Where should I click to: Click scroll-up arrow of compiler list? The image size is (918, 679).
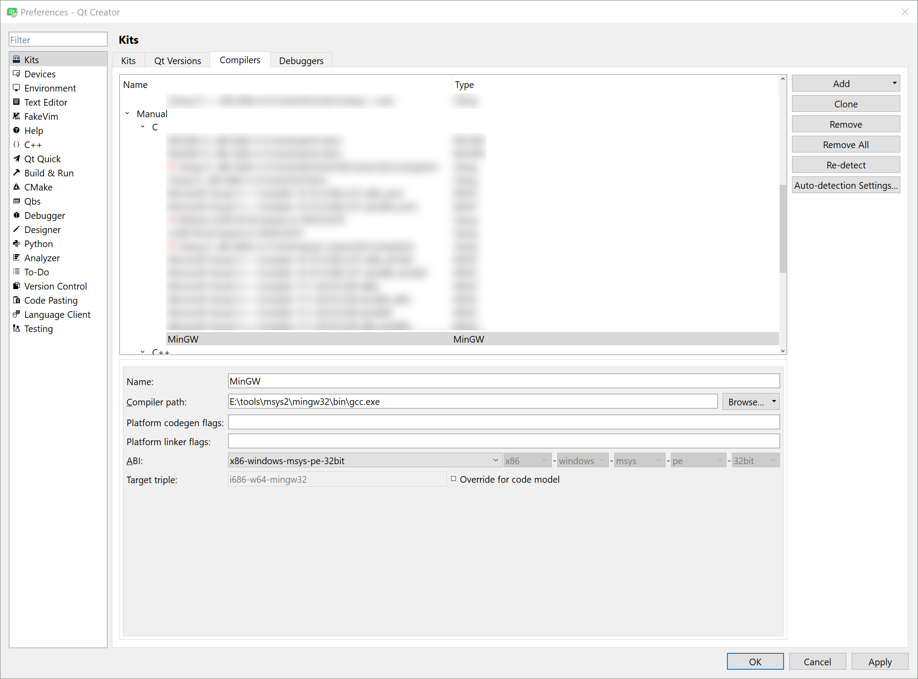tap(783, 79)
